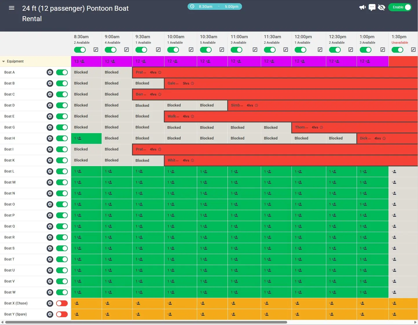The width and height of the screenshot is (418, 325).
Task: Open settings gear for Boat D
Action: 50,105
